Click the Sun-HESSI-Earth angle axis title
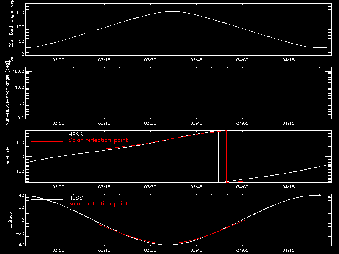The image size is (339, 254). point(11,30)
